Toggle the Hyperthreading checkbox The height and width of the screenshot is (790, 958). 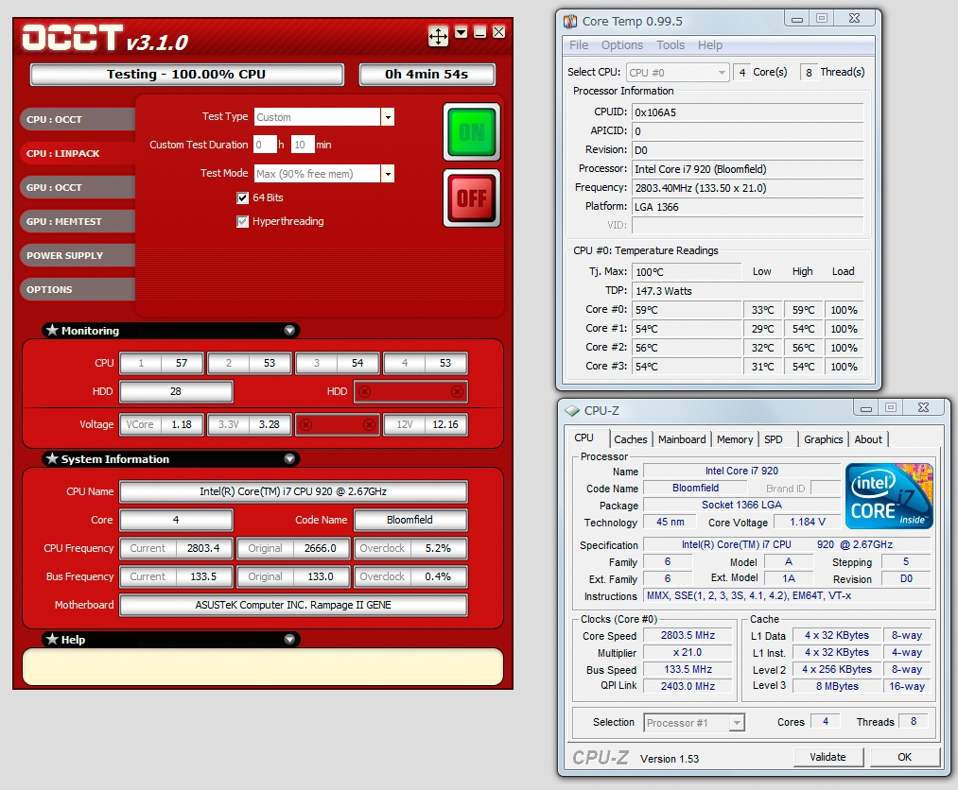point(242,222)
